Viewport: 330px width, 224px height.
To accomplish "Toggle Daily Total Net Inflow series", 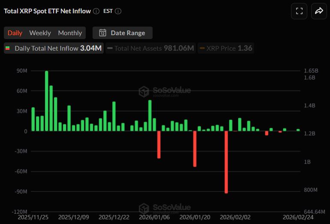I will (x=54, y=48).
